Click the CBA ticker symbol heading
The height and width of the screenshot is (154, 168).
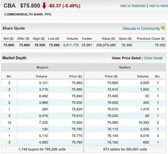(10, 6)
